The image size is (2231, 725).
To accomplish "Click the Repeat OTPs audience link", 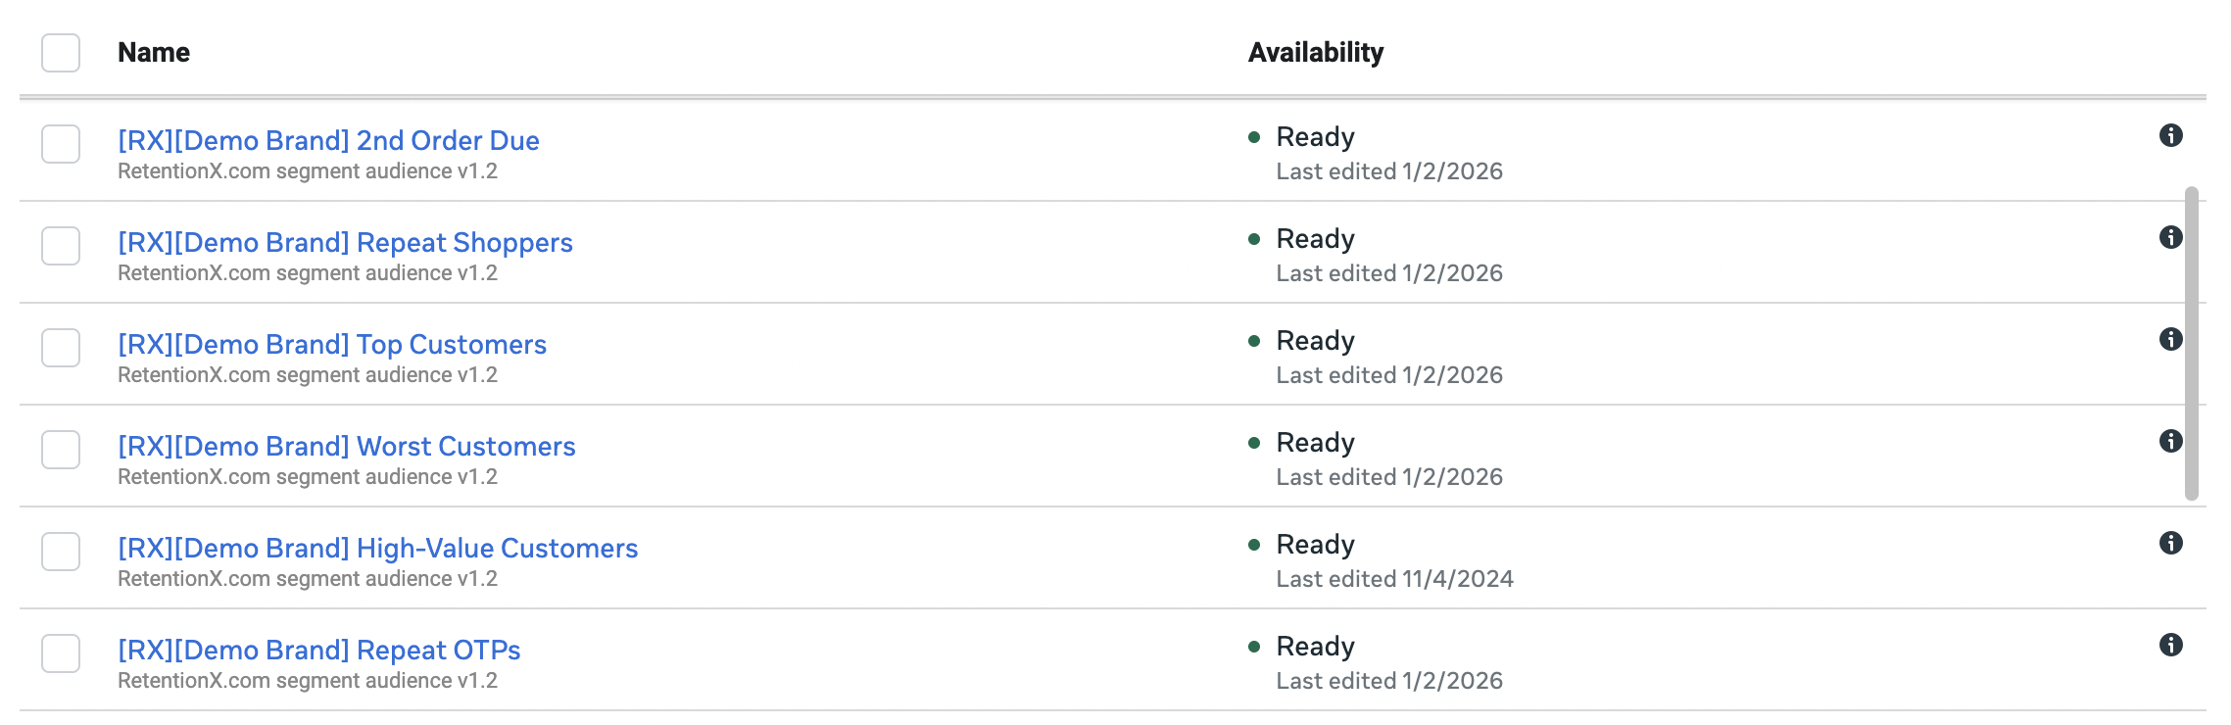I will (x=319, y=650).
